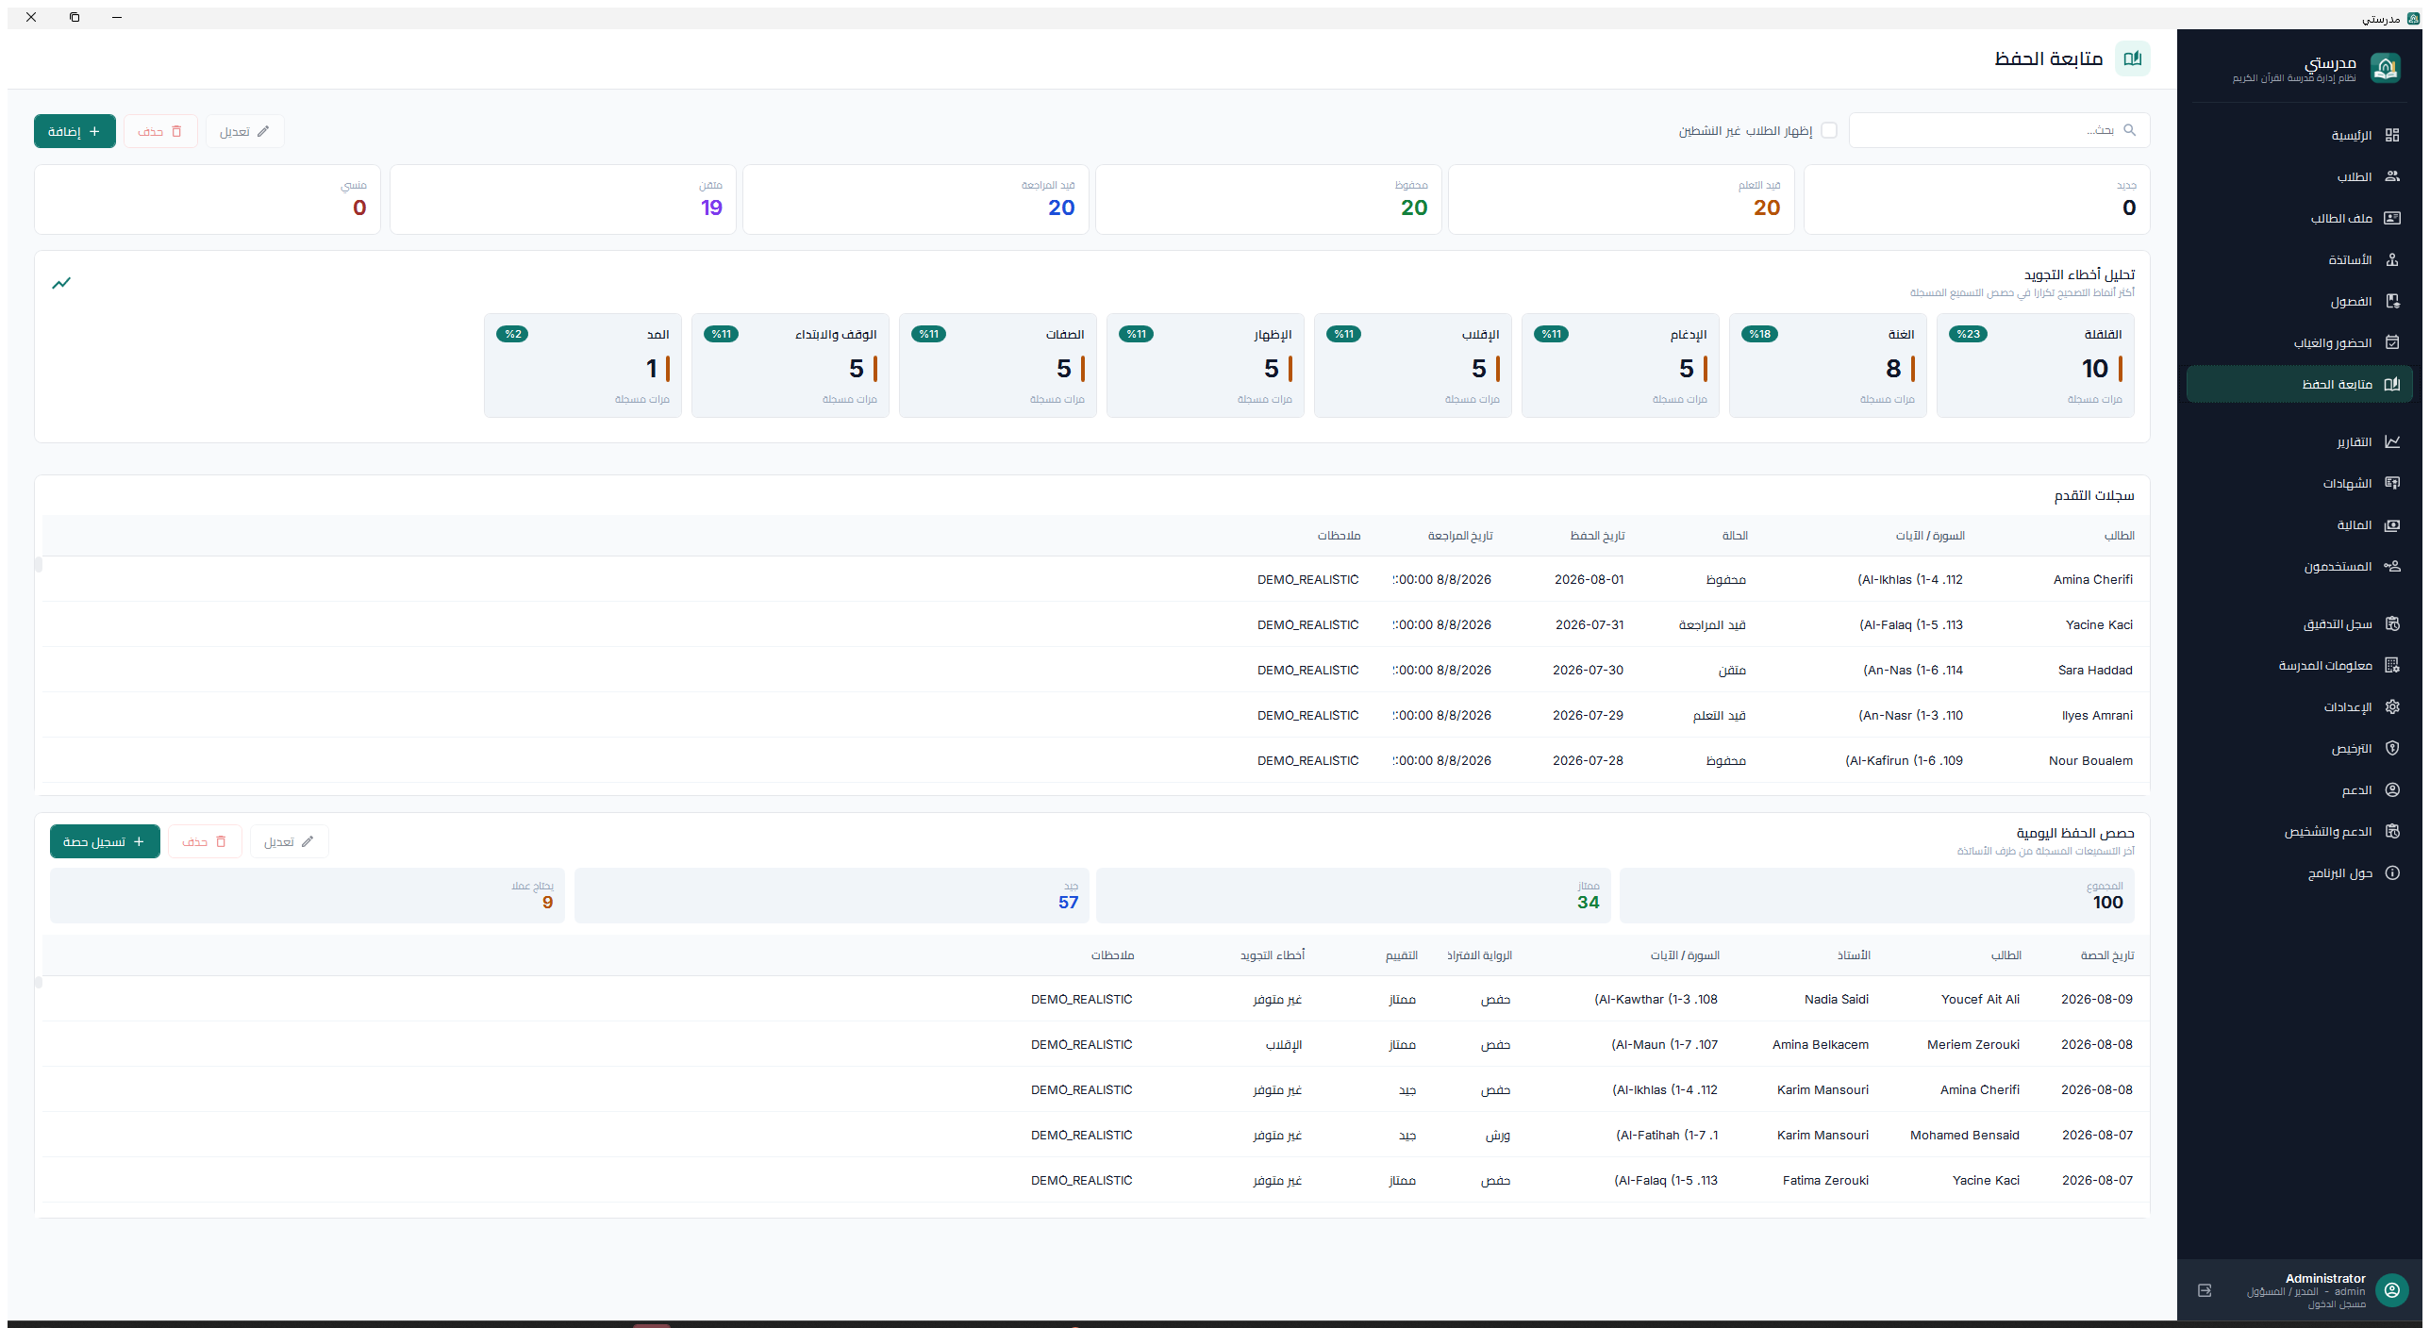Screen dimensions: 2430x1328
Task: Click the بحث search input field
Action: tap(1999, 130)
